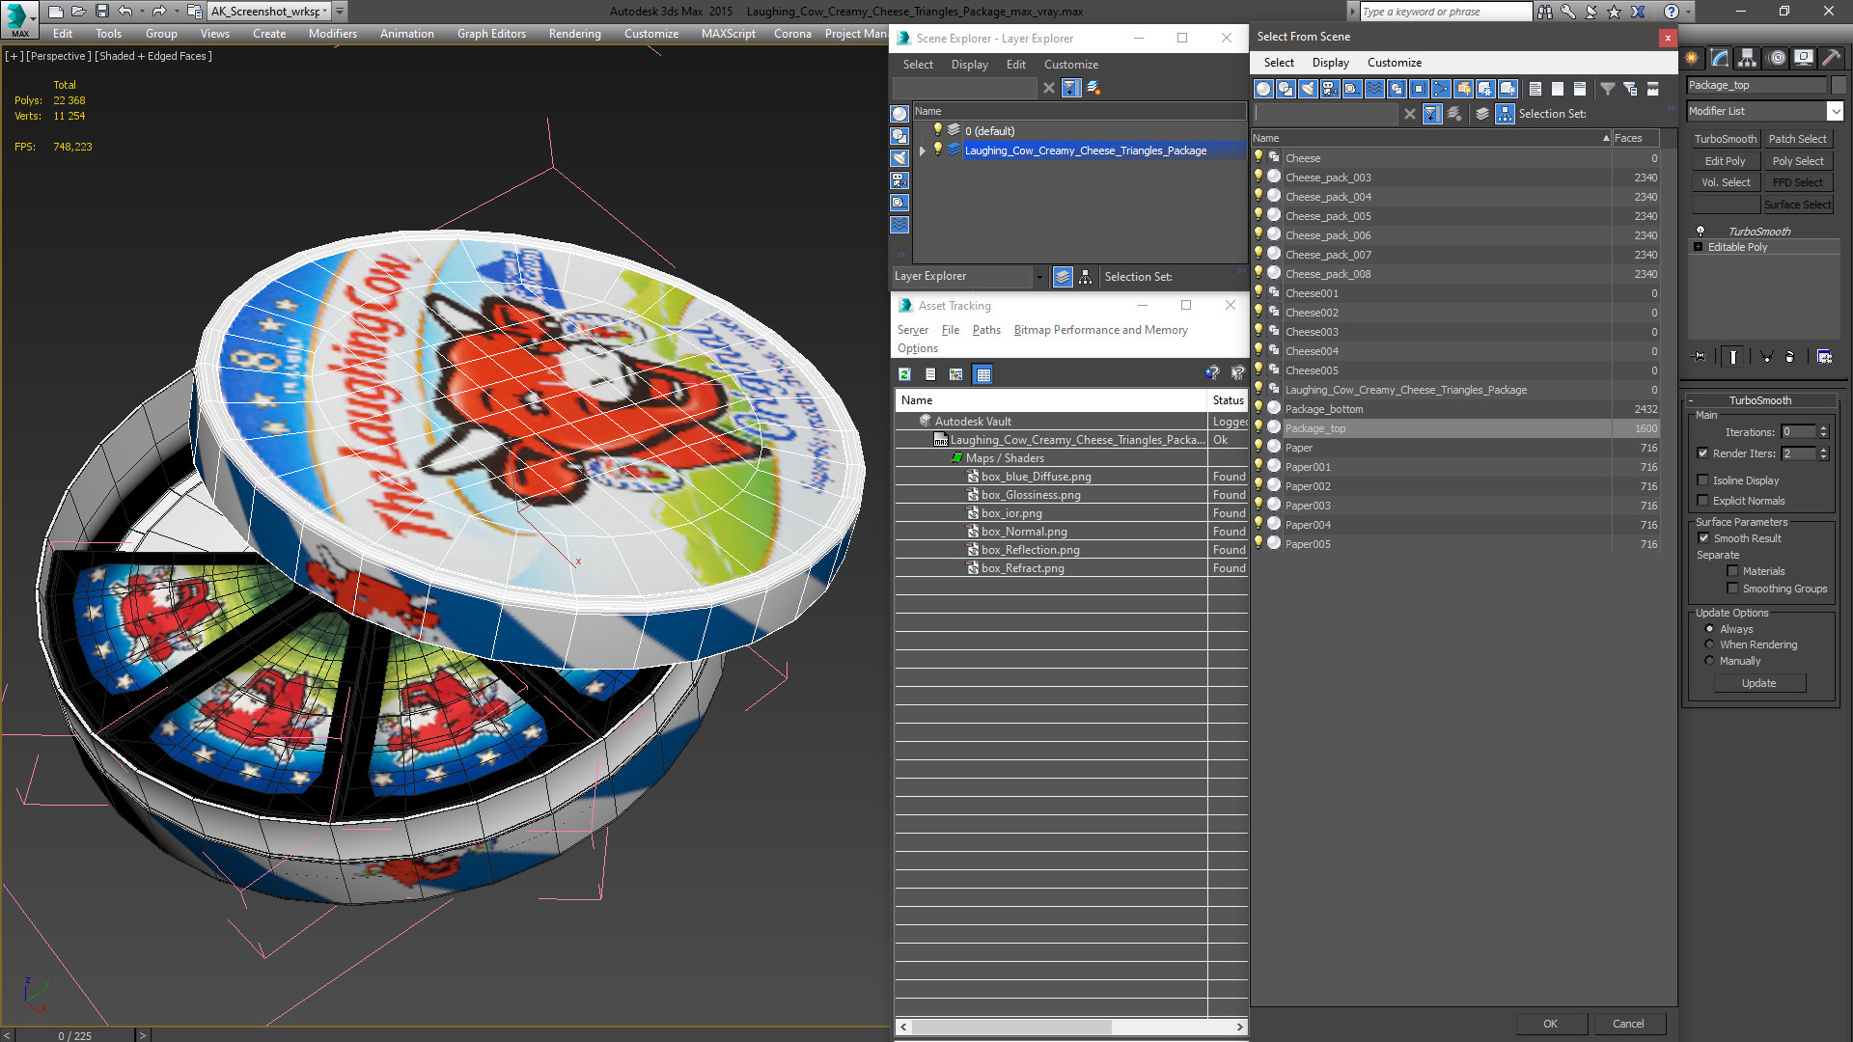Viewport: 1853px width, 1042px height.
Task: Click the Edit Poly modifier button
Action: click(x=1725, y=161)
